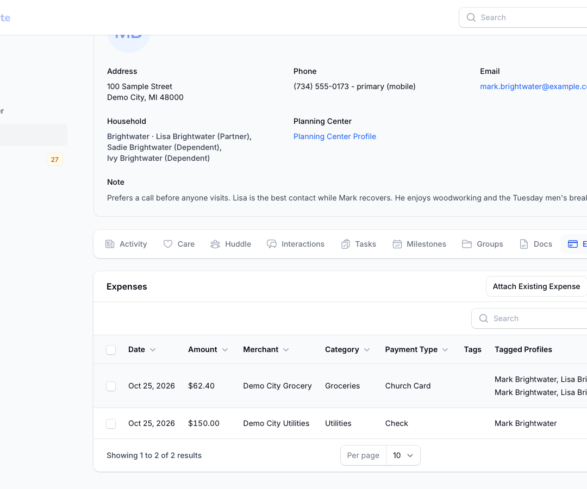Viewport: 587px width, 489px height.
Task: Click the credit card icon on the active tab
Action: [x=573, y=244]
